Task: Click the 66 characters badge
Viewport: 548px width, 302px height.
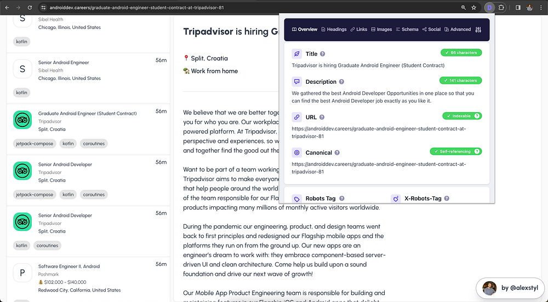Action: [461, 53]
